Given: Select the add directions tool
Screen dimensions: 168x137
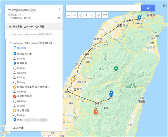Looking at the screenshot, I should pos(98,15).
